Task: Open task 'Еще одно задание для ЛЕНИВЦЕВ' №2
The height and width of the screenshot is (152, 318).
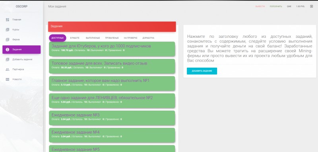Action: pos(102,98)
